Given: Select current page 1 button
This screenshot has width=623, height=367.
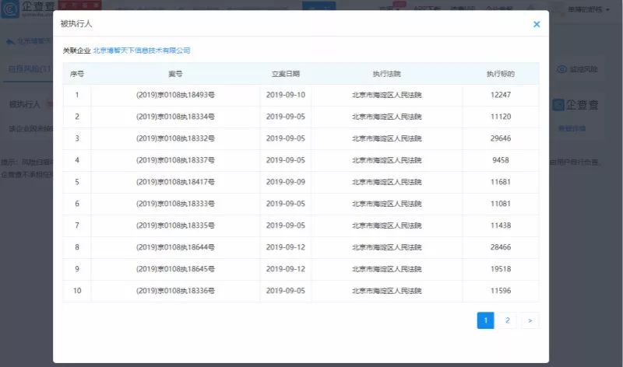Looking at the screenshot, I should [485, 320].
